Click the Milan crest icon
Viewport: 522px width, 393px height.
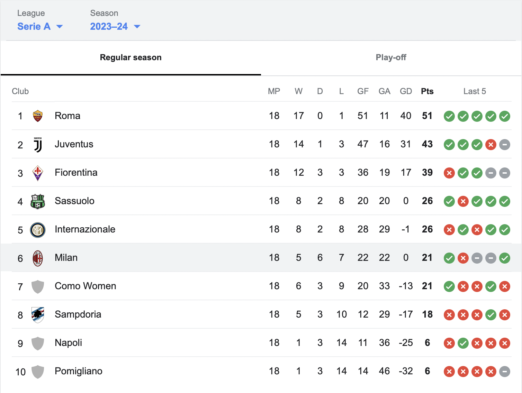pos(38,258)
